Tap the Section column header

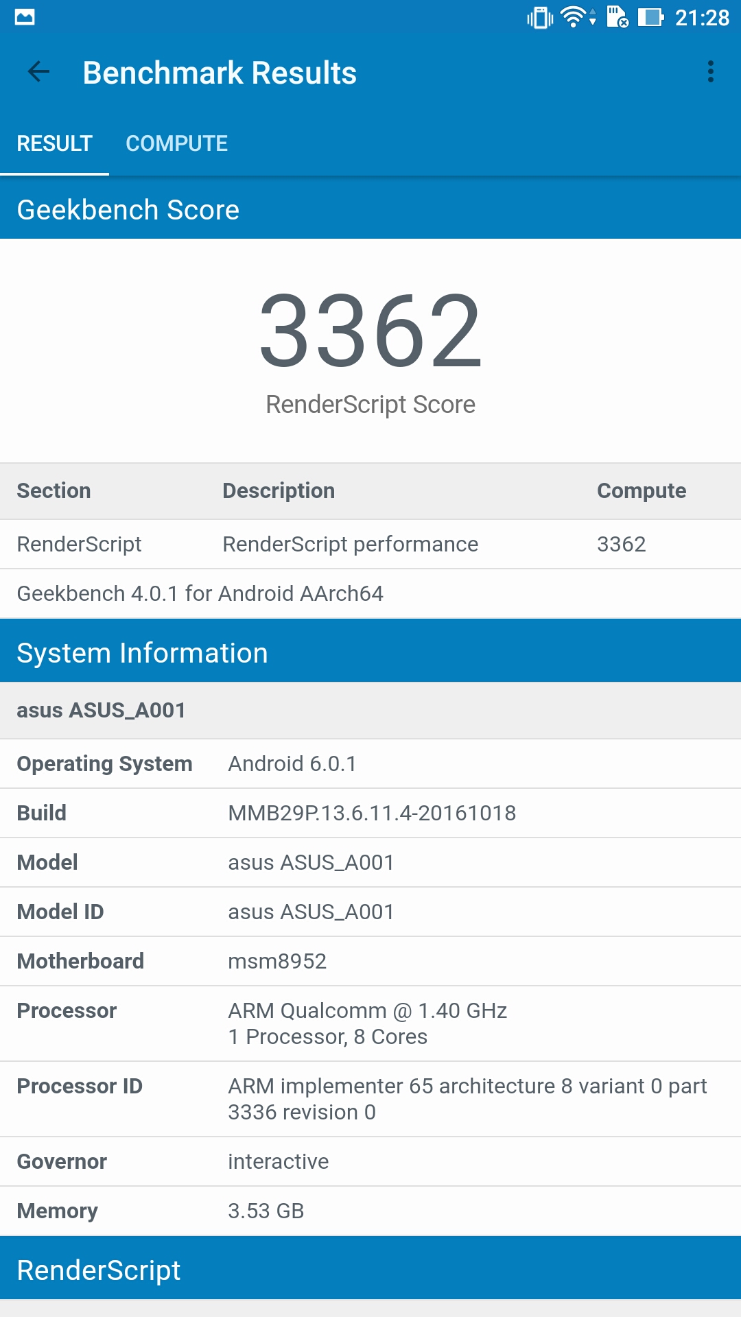pyautogui.click(x=54, y=490)
